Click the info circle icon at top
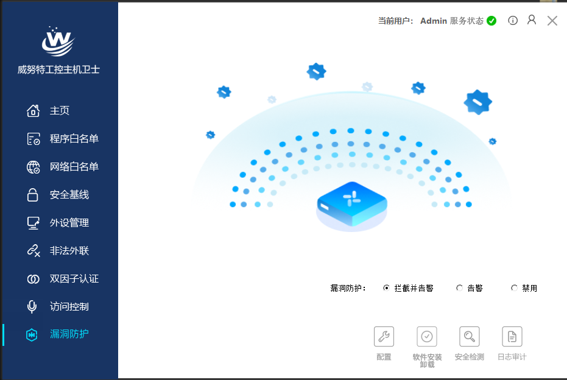Image resolution: width=567 pixels, height=380 pixels. tap(513, 21)
